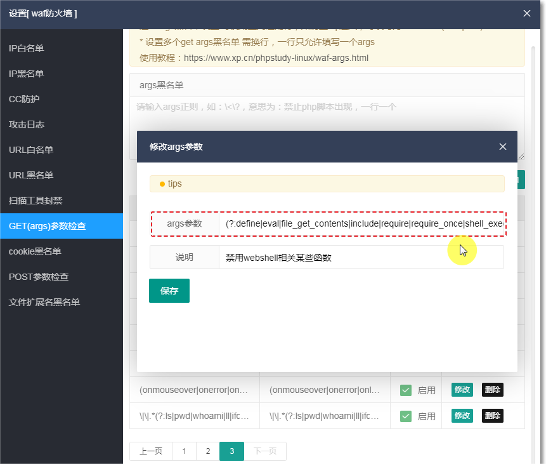Viewport: 546px width, 464px height.
Task: Open cookie黑名单 settings
Action: (x=62, y=251)
